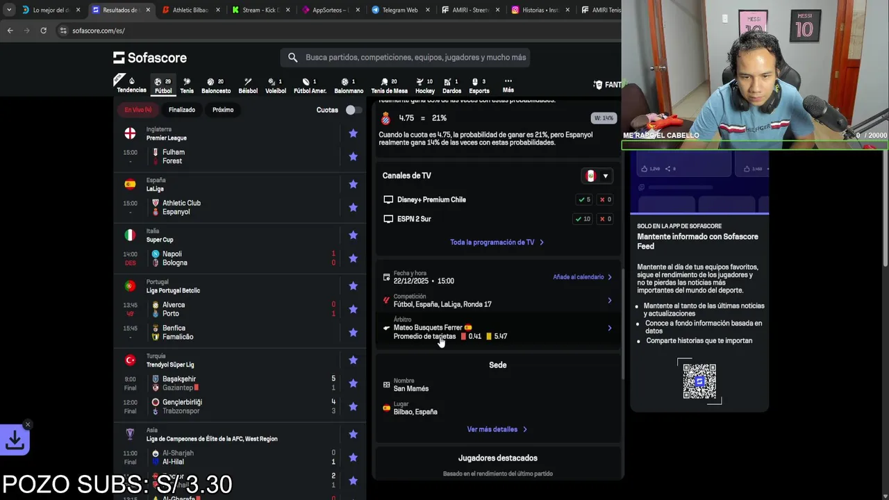The image size is (889, 500).
Task: Select the Baloncesto sport icon
Action: click(x=216, y=85)
